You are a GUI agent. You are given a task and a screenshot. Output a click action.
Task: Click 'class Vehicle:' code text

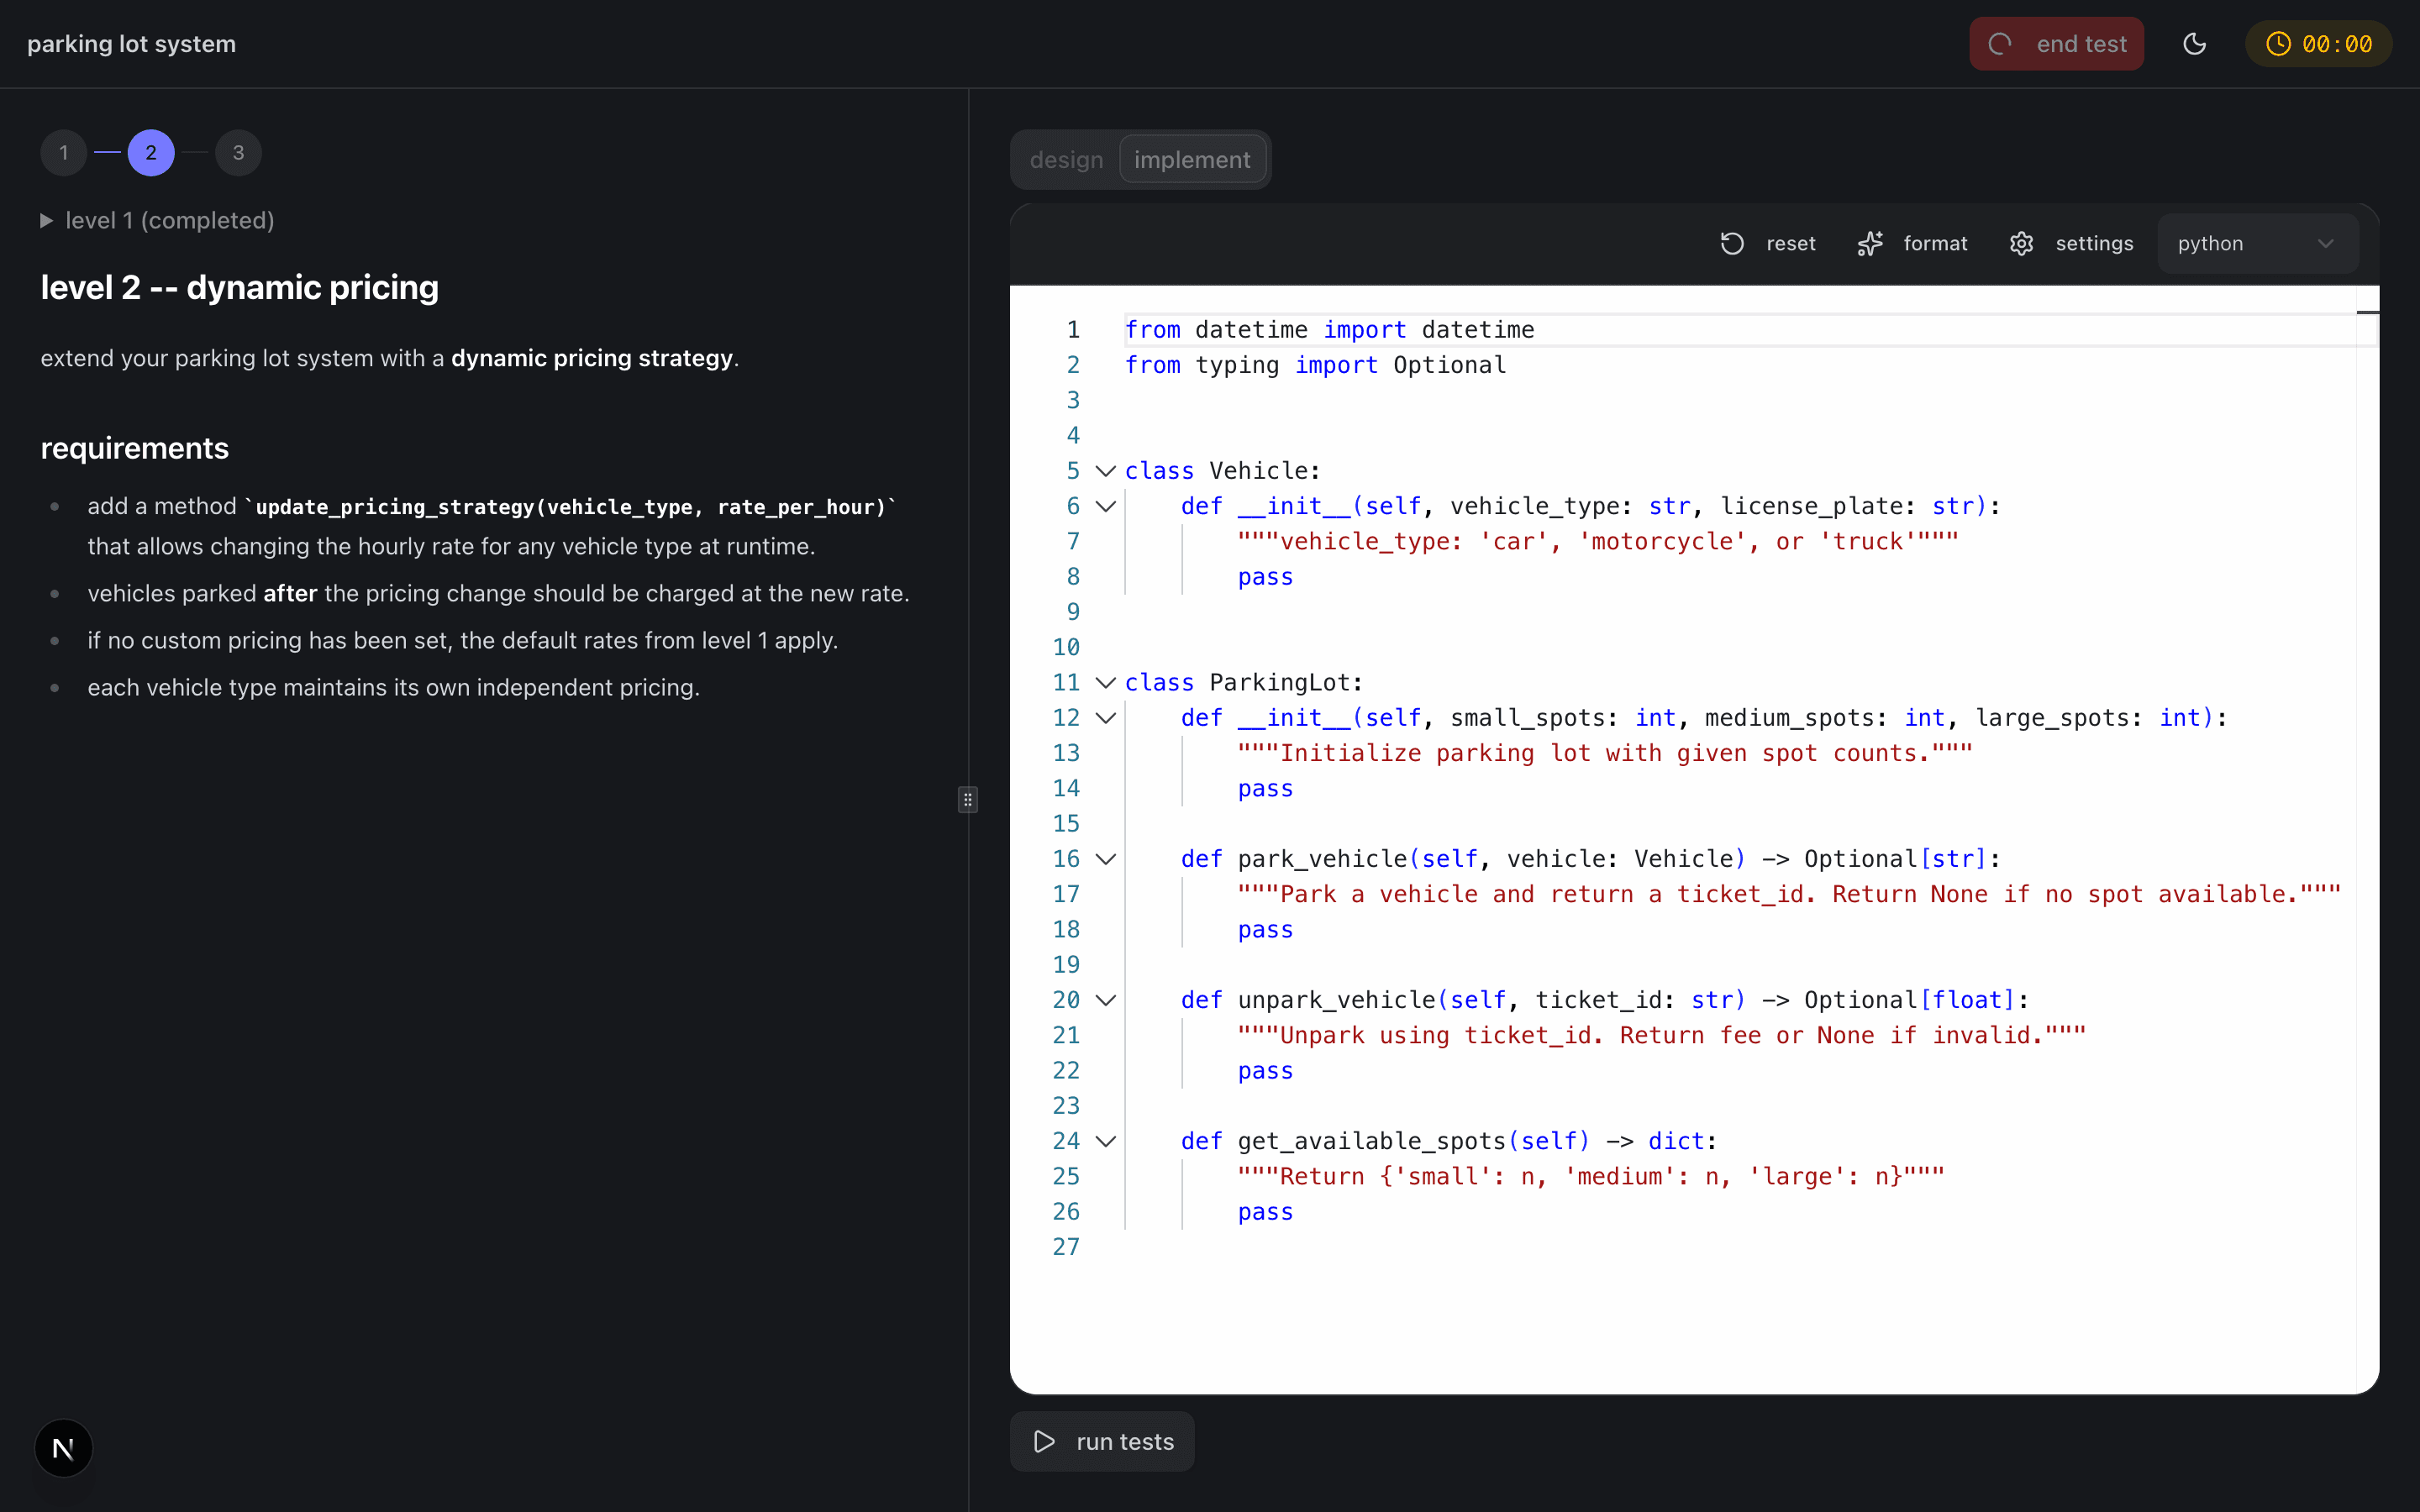point(1222,471)
